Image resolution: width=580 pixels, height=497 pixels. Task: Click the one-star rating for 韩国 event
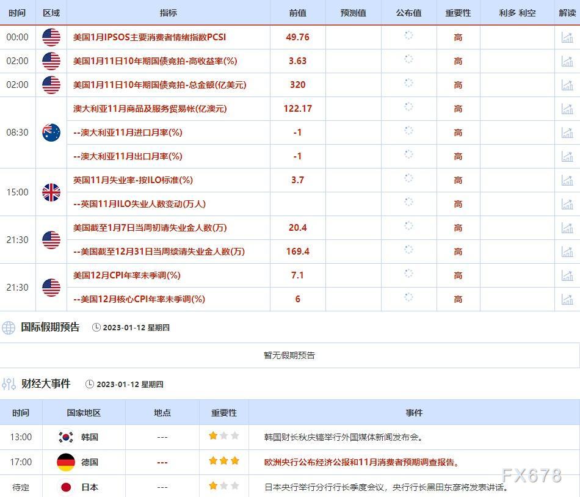[224, 435]
